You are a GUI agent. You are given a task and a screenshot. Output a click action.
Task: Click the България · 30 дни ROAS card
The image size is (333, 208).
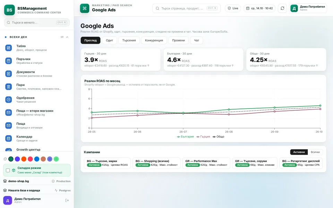[204, 59]
